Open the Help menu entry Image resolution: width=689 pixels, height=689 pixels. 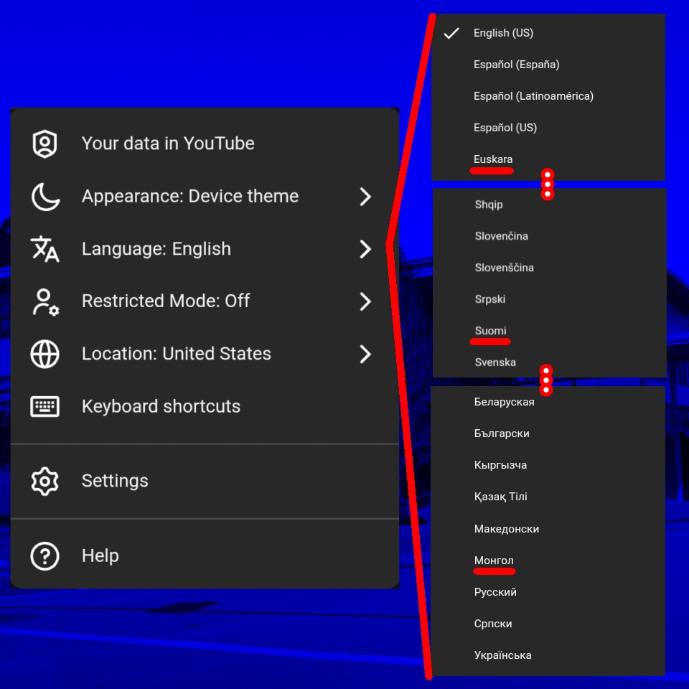[205, 556]
